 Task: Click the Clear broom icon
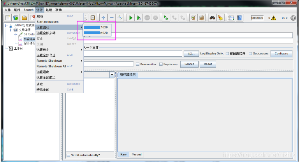pyautogui.click(x=193, y=18)
